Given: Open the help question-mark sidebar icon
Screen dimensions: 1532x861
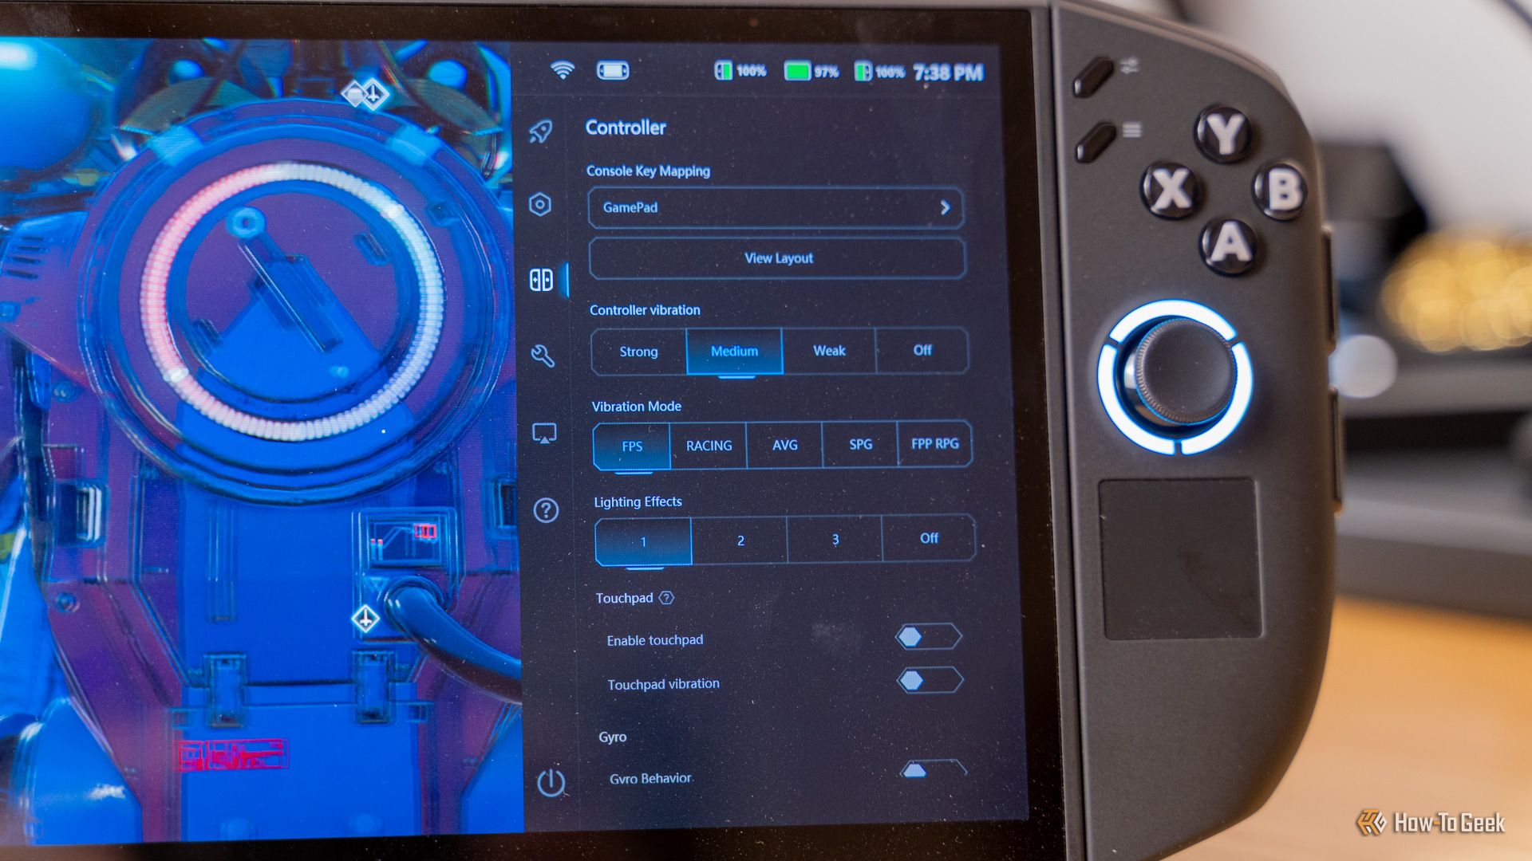Looking at the screenshot, I should [x=546, y=510].
